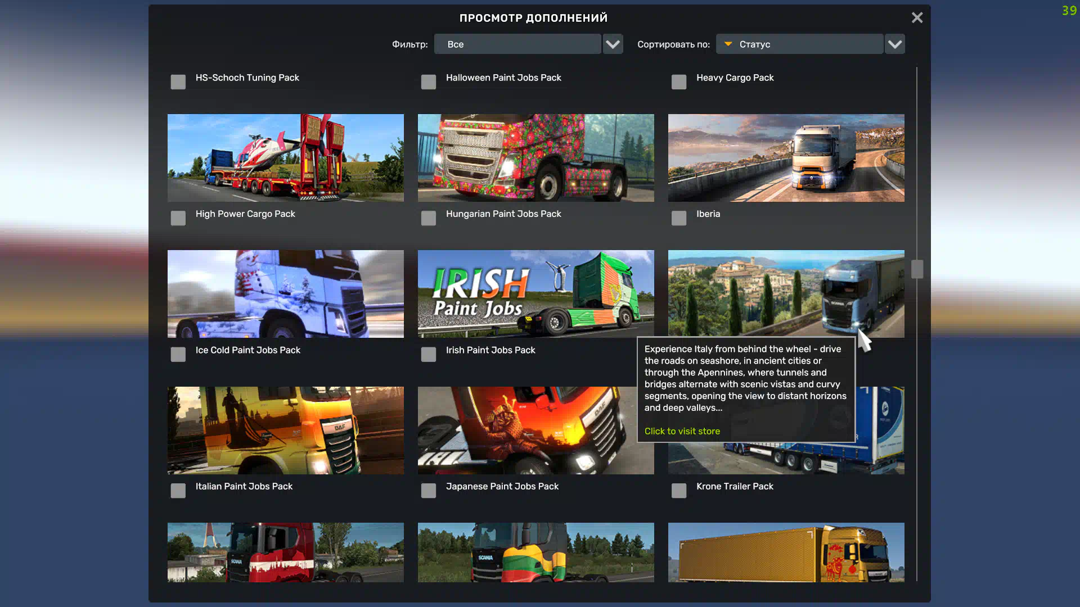Screen dimensions: 1080x607
Task: Toggle the orange sort direction triangle
Action: tap(728, 44)
